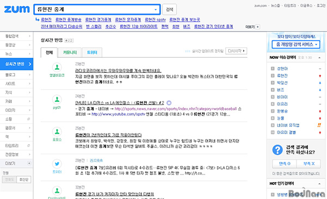The image size is (327, 199).
Task: Click the 다시시작 realtime update button
Action: [236, 51]
